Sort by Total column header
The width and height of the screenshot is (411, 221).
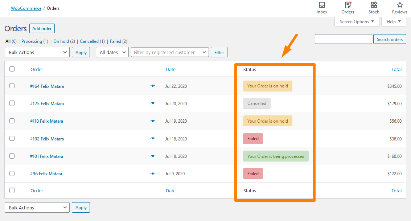coord(396,69)
